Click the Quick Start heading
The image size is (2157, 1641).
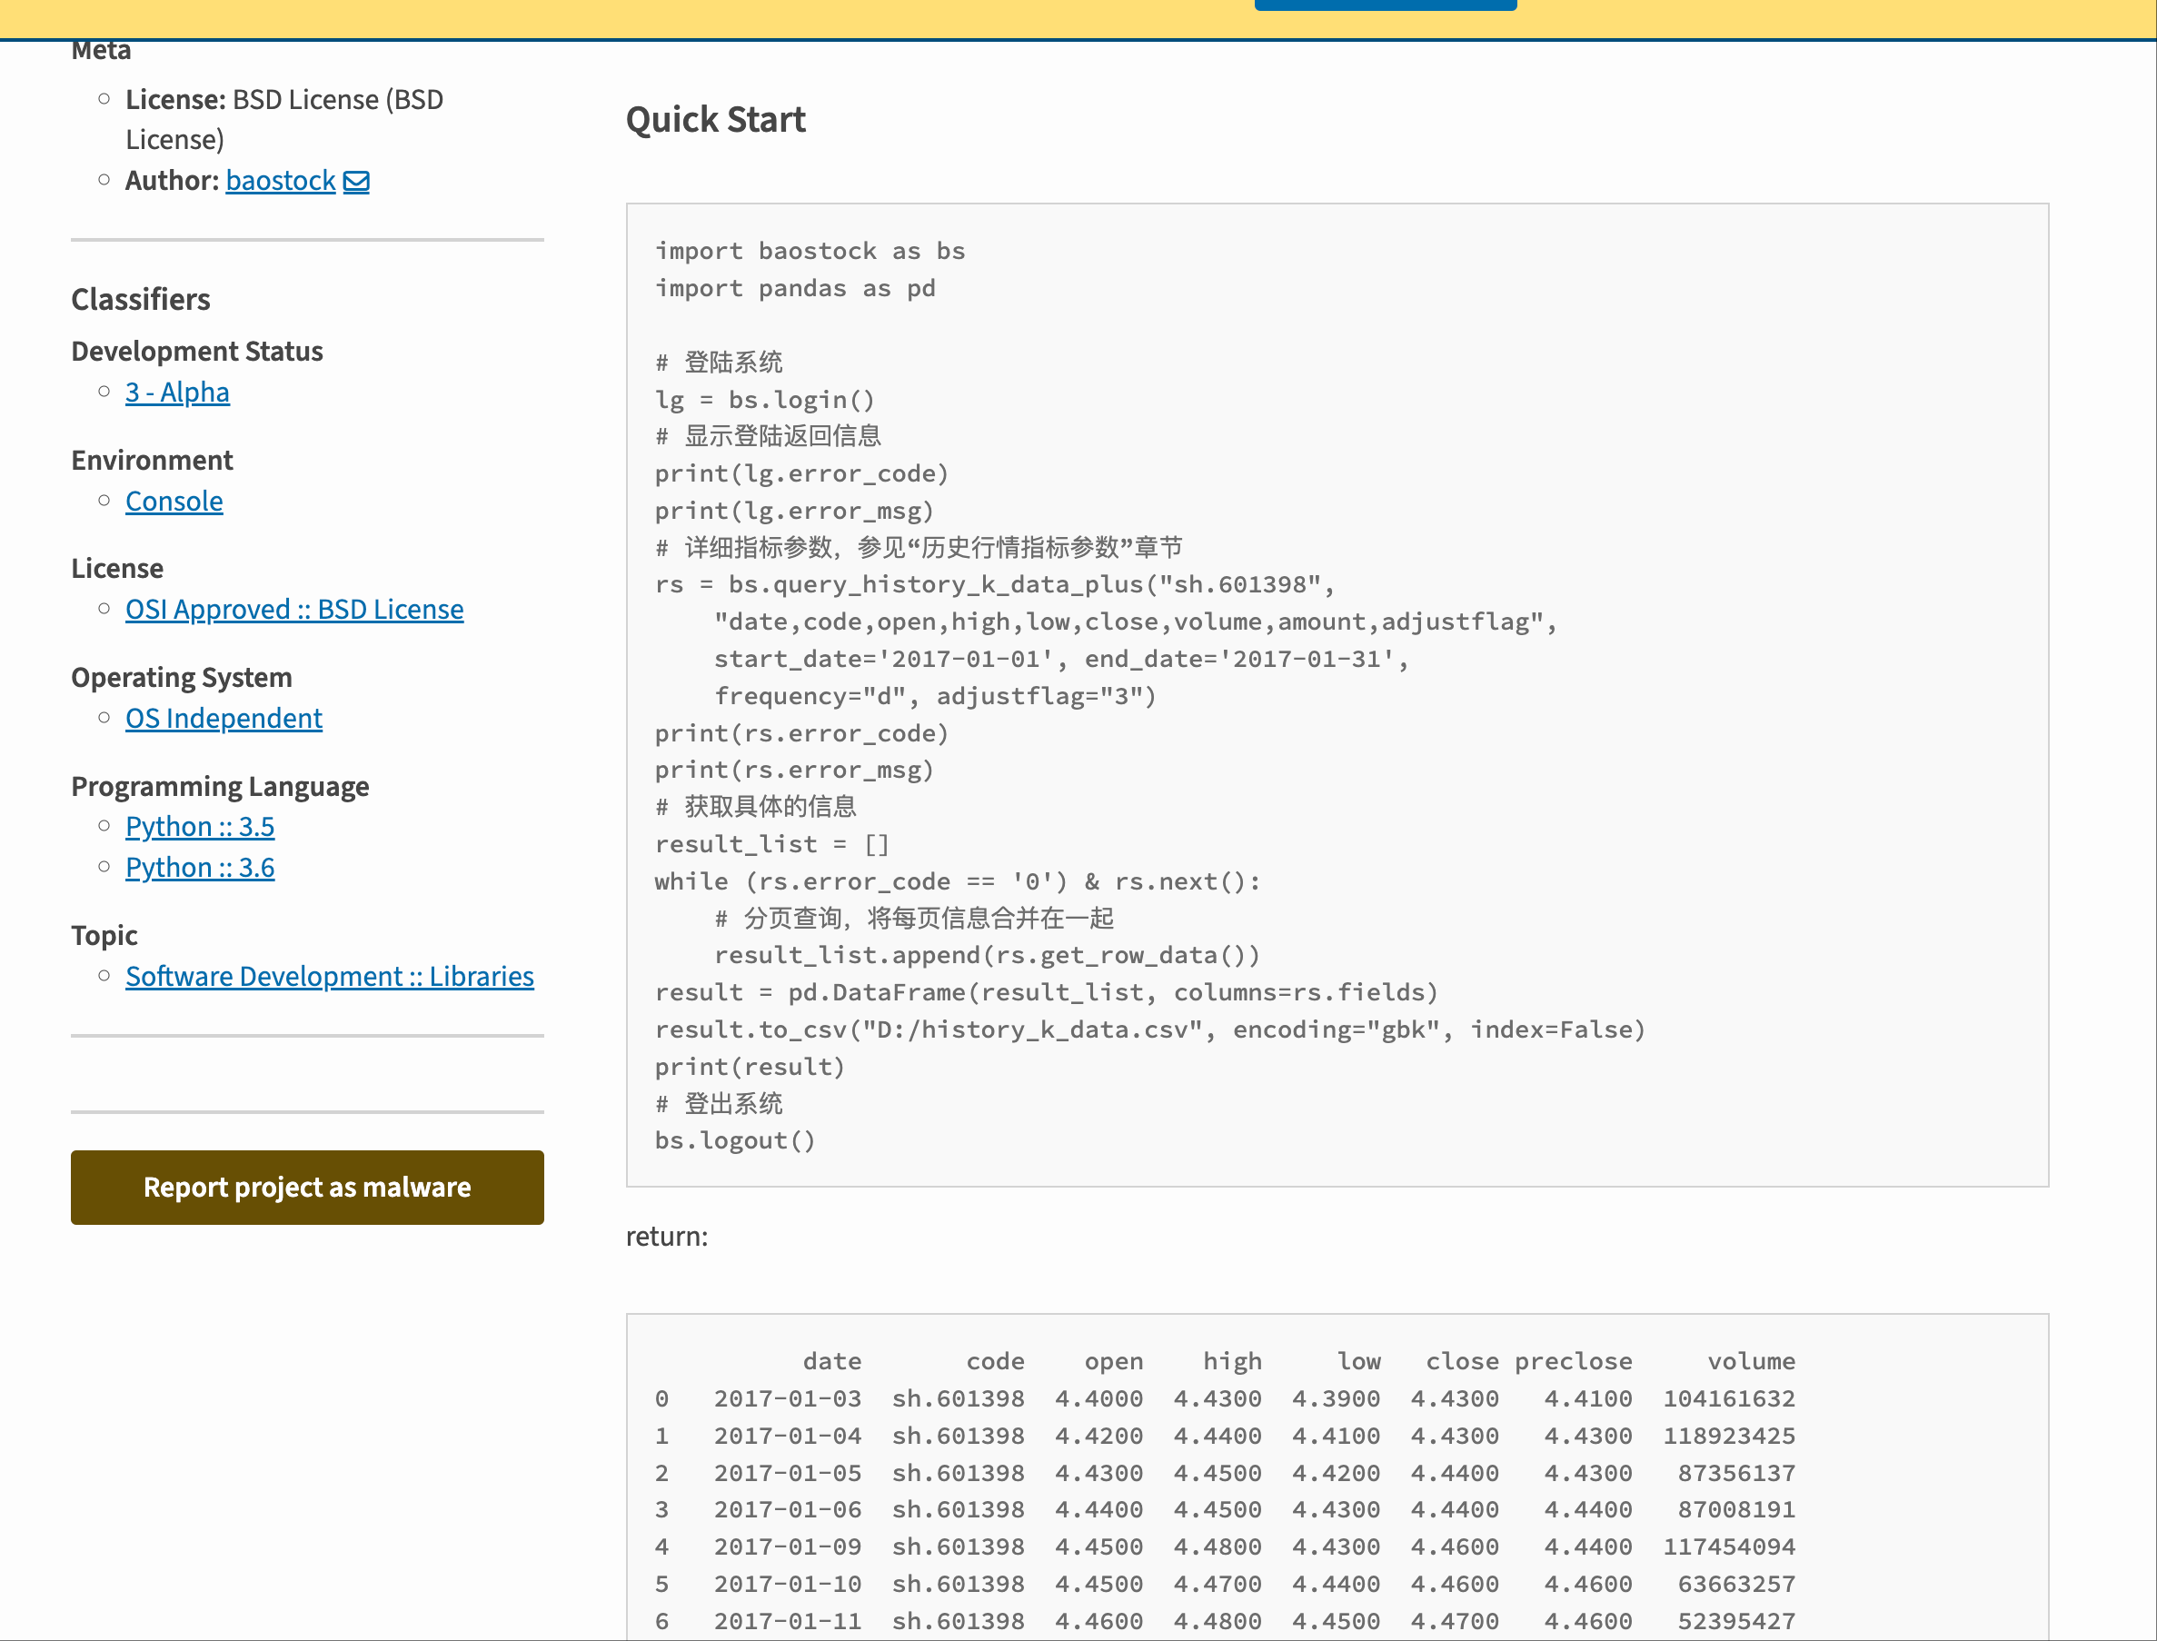pyautogui.click(x=716, y=119)
